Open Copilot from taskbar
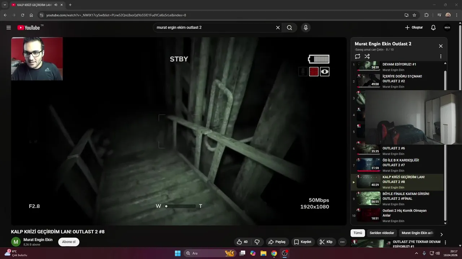 point(253,253)
